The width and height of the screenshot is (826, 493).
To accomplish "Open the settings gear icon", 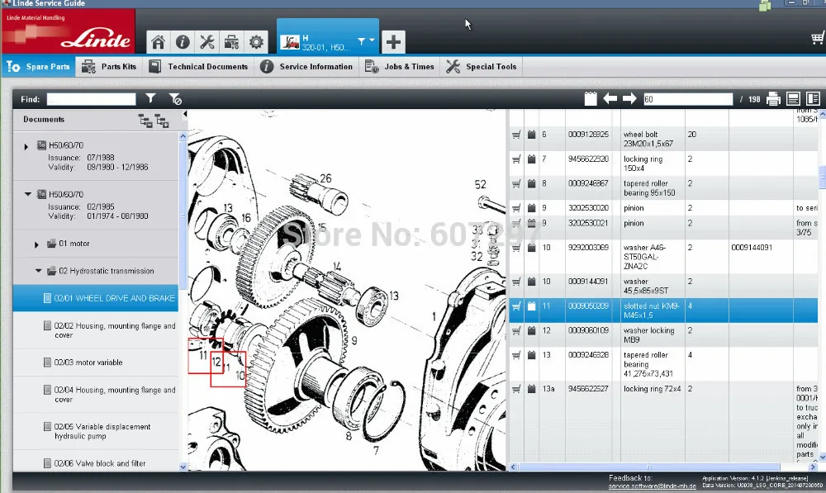I will pyautogui.click(x=256, y=42).
